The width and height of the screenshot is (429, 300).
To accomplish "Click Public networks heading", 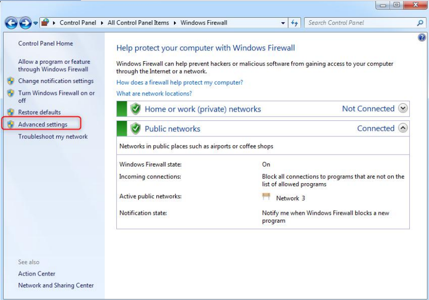I will coord(172,129).
